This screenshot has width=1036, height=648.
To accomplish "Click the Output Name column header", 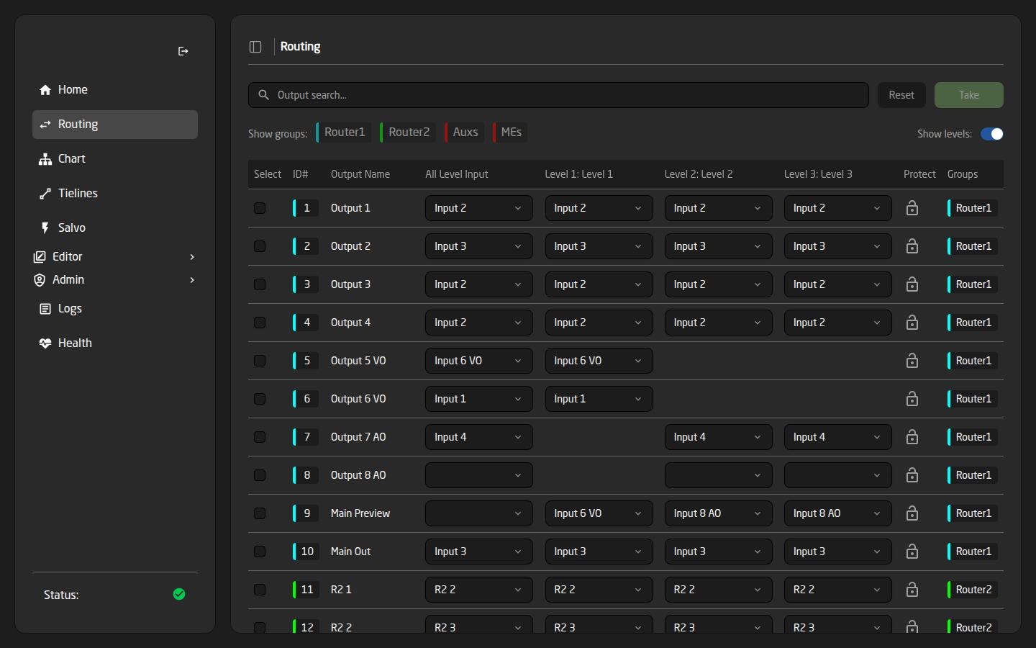I will pyautogui.click(x=360, y=174).
